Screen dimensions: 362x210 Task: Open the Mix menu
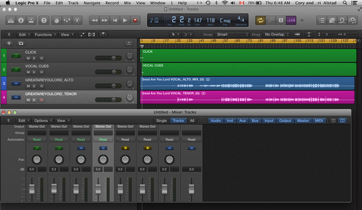click(x=127, y=3)
